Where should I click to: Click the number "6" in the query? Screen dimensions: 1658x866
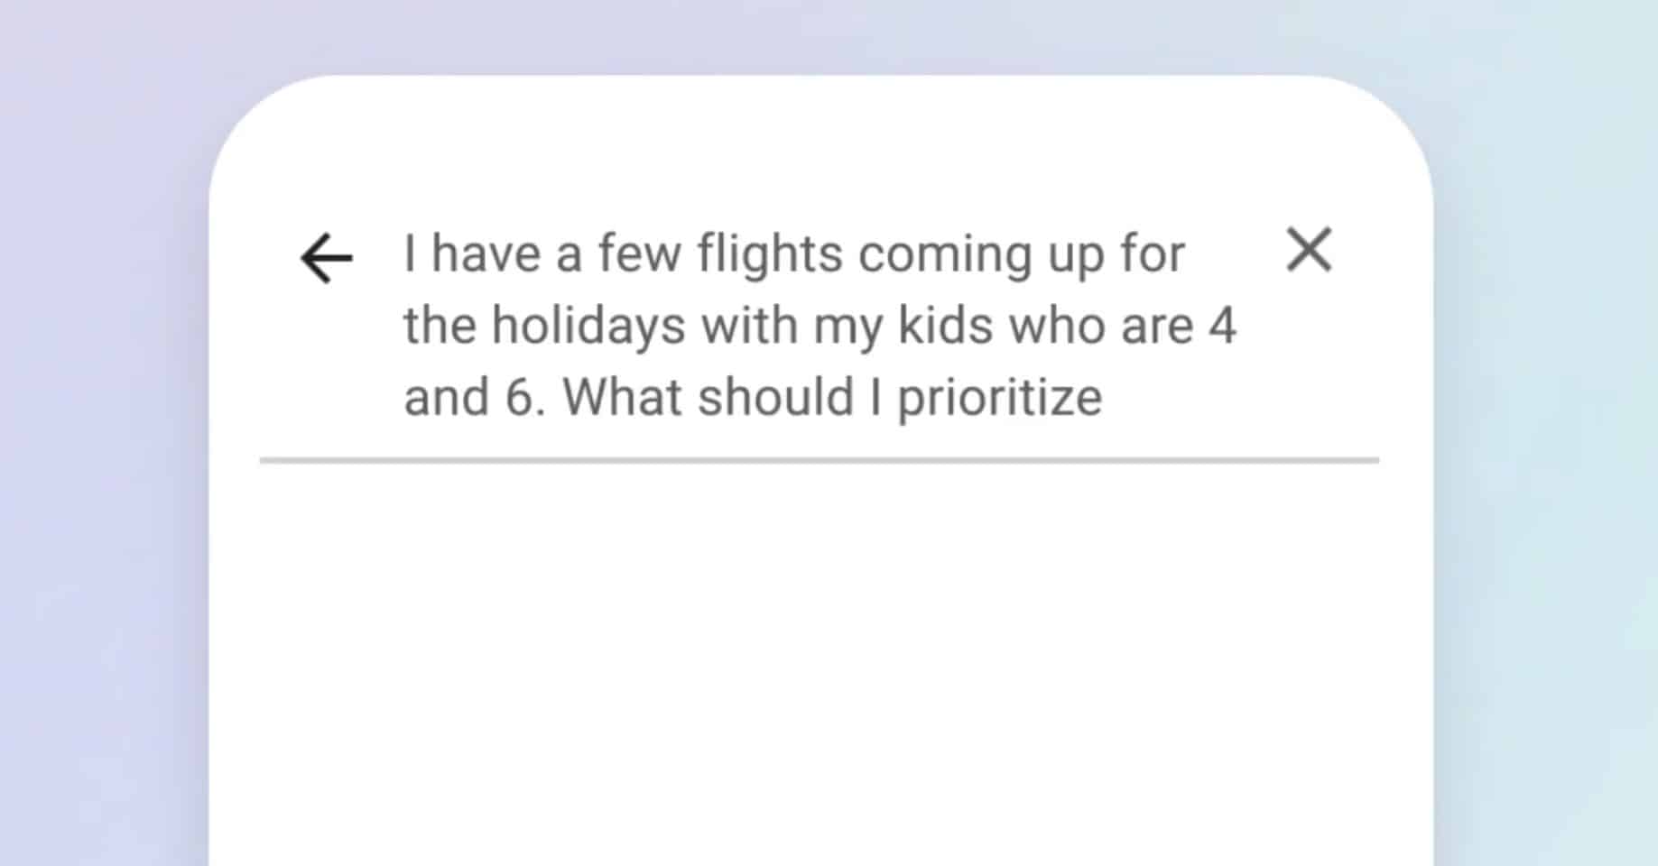point(521,397)
